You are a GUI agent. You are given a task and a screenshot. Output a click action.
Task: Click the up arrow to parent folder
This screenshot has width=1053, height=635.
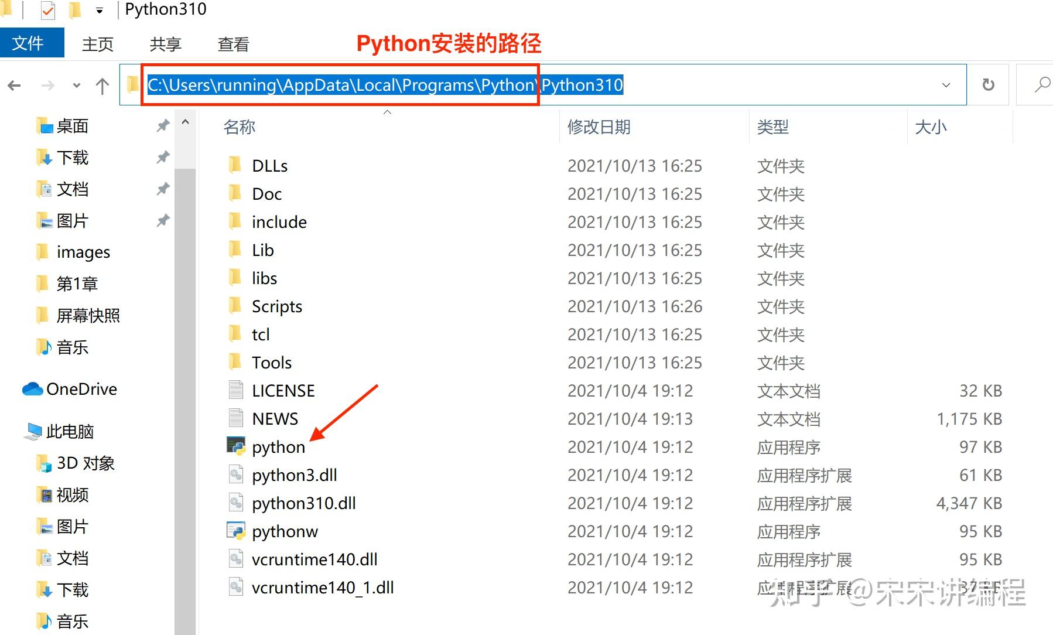point(102,86)
